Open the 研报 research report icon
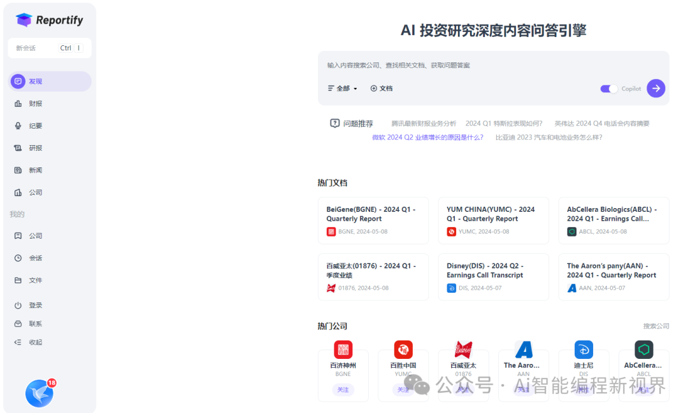688x413 pixels. (x=18, y=148)
